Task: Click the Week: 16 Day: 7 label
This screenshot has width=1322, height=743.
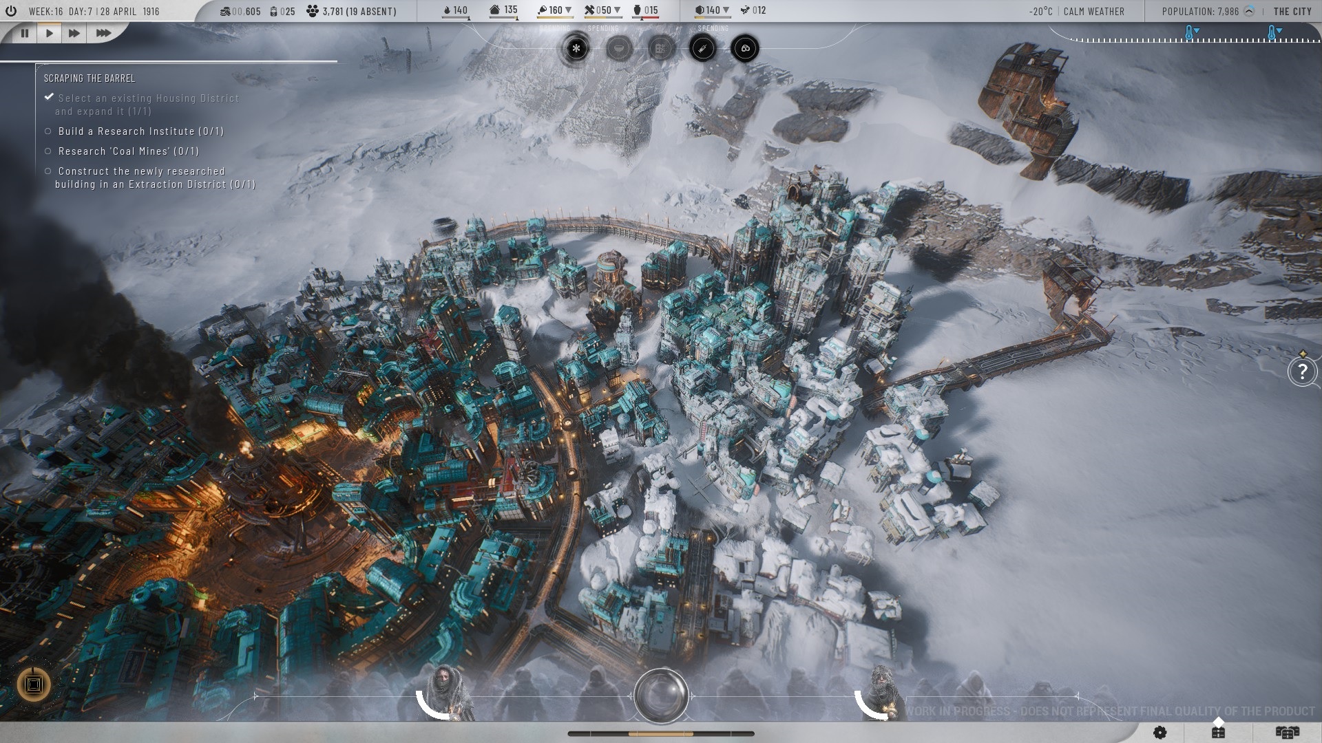Action: 61,12
